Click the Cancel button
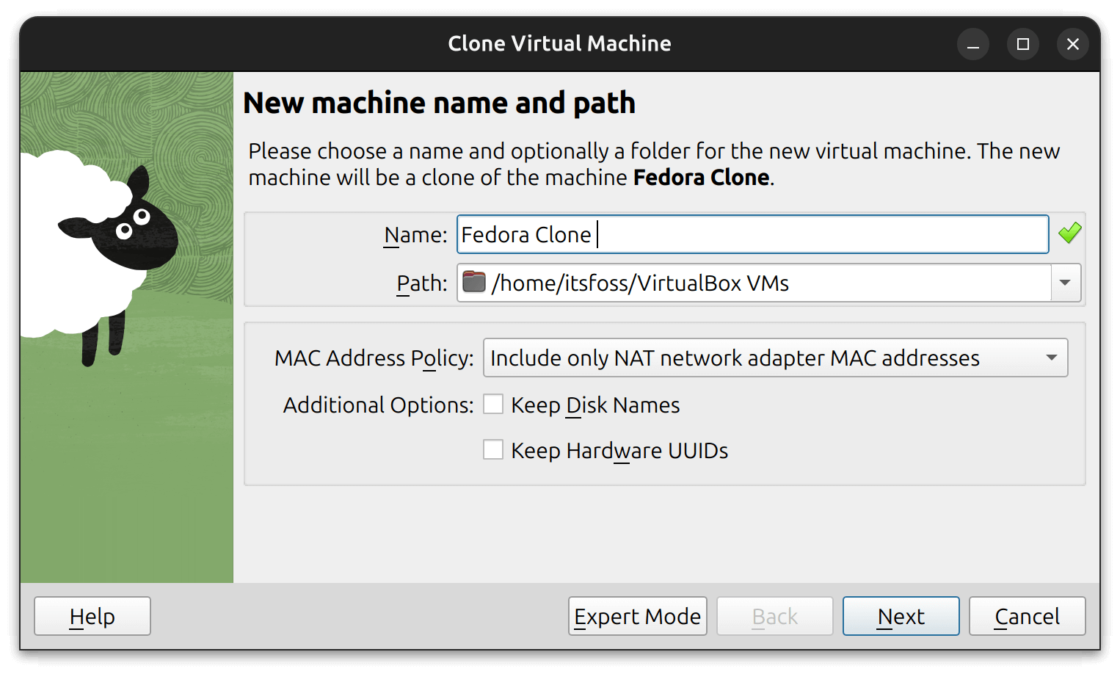The image size is (1120, 674). pos(1027,616)
